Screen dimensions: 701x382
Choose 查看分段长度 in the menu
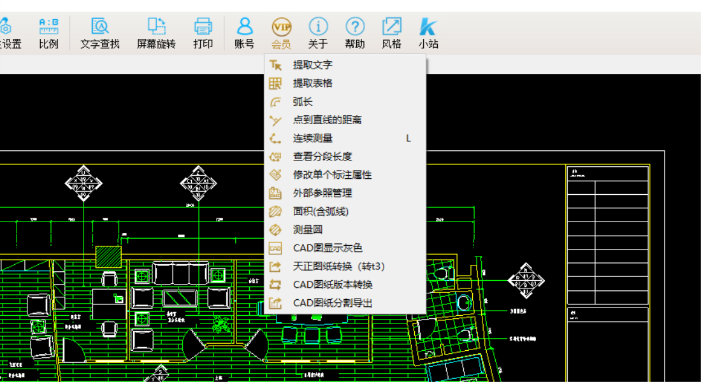pyautogui.click(x=322, y=157)
